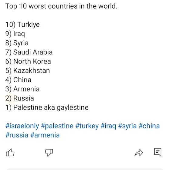170x170 pixels.
Task: Open the #armenia hashtag link
Action: coord(45,135)
